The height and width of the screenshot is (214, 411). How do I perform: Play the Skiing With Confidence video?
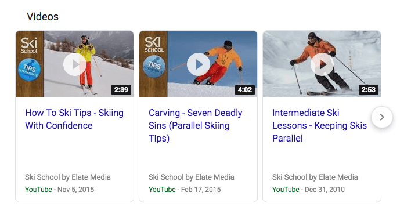pyautogui.click(x=75, y=64)
